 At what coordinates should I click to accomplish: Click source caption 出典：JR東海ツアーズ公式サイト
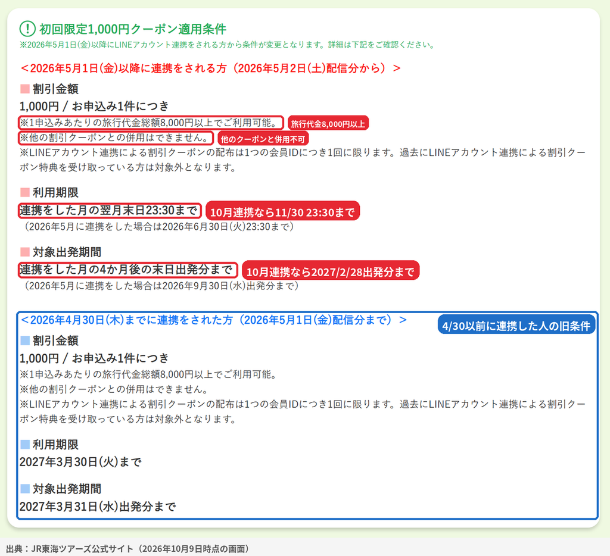127,549
